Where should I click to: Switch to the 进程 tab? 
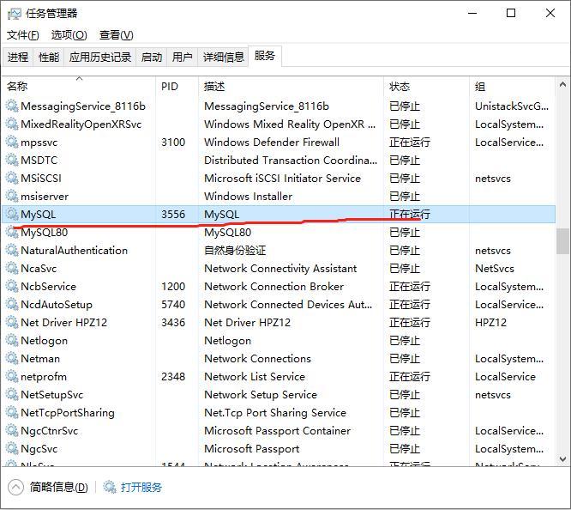click(18, 58)
